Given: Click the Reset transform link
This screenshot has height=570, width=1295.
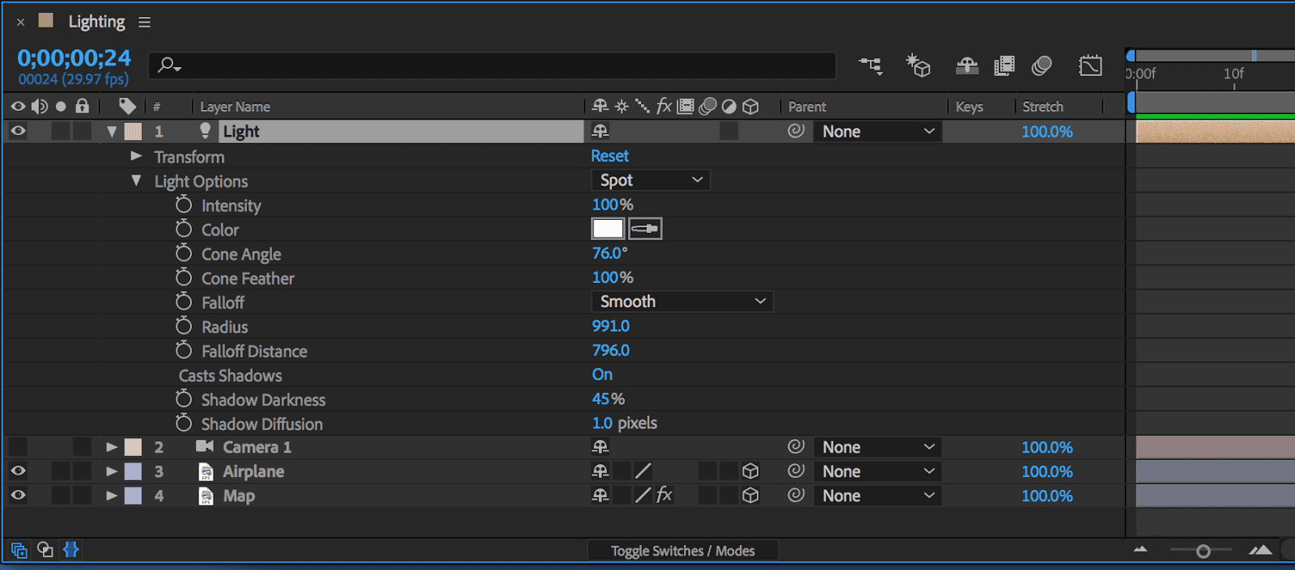Looking at the screenshot, I should pyautogui.click(x=609, y=156).
